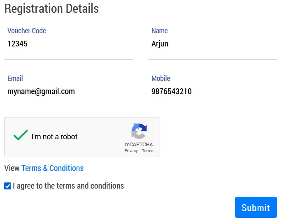Focus the Voucher Code field containing 12345

click(68, 44)
